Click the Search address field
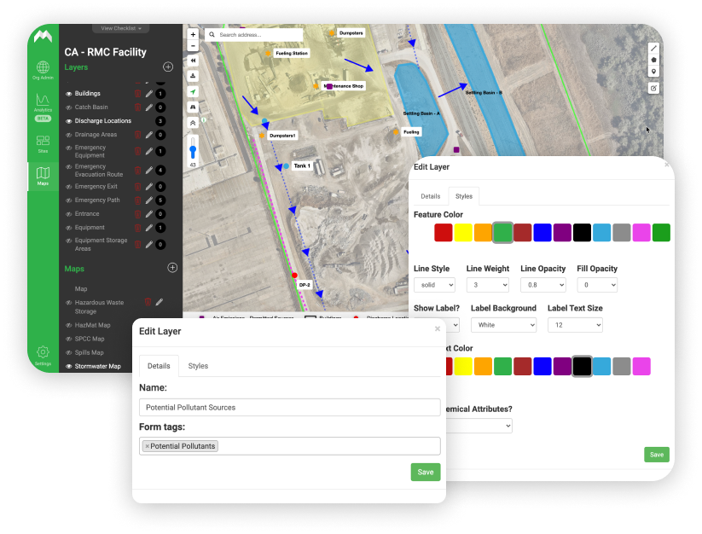The image size is (702, 534). click(x=254, y=34)
